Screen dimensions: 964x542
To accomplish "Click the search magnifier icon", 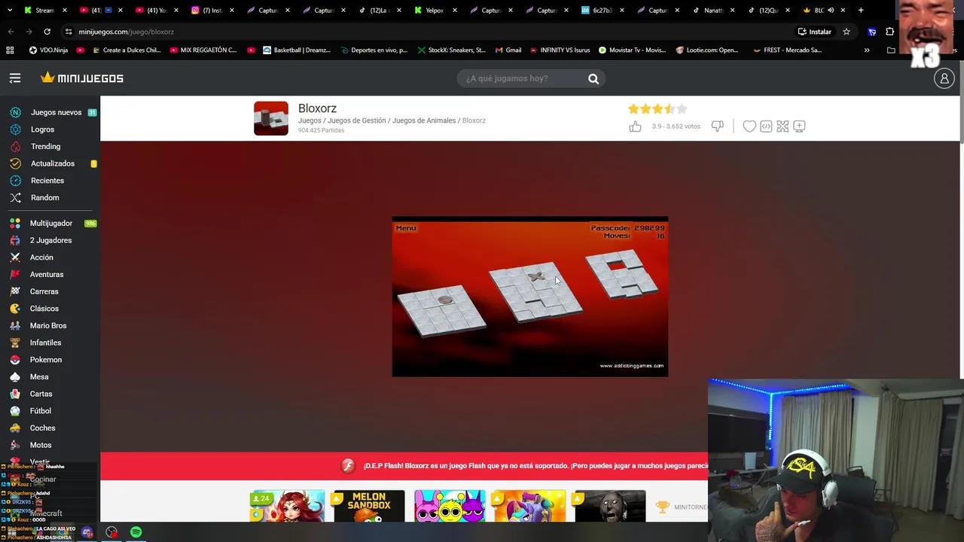I will pos(593,78).
